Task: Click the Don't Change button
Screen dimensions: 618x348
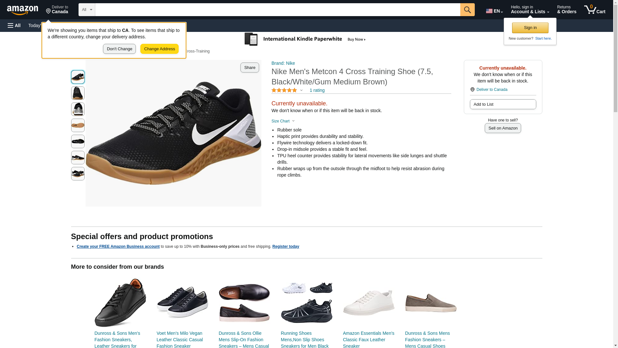Action: pos(119,49)
